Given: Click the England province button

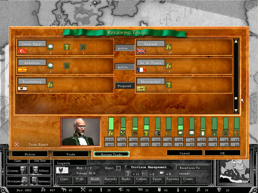Looking at the screenshot, I should 151,44.
